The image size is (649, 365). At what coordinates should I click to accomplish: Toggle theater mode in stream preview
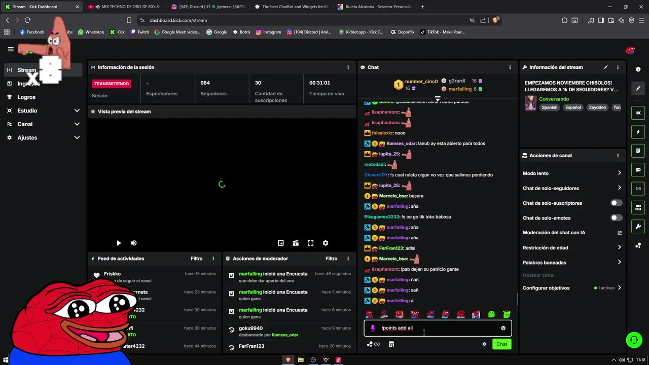pos(296,243)
